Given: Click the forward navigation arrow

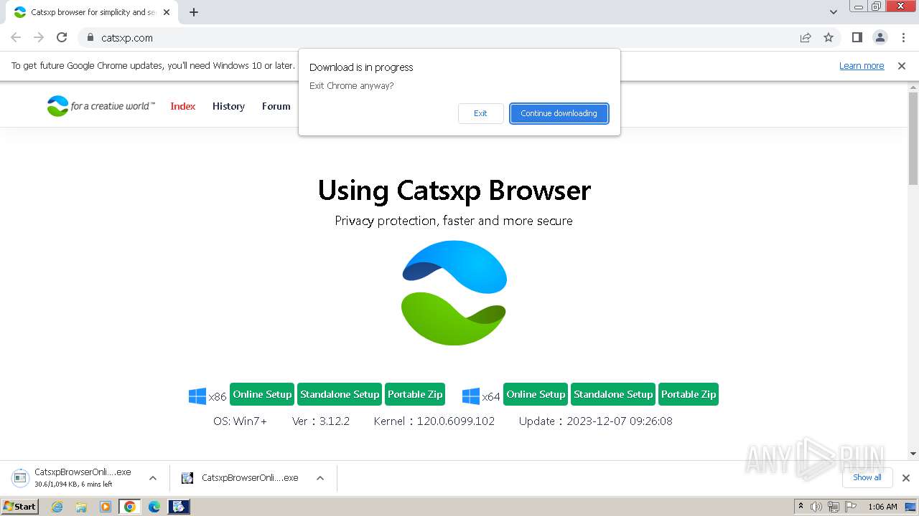Looking at the screenshot, I should 39,37.
